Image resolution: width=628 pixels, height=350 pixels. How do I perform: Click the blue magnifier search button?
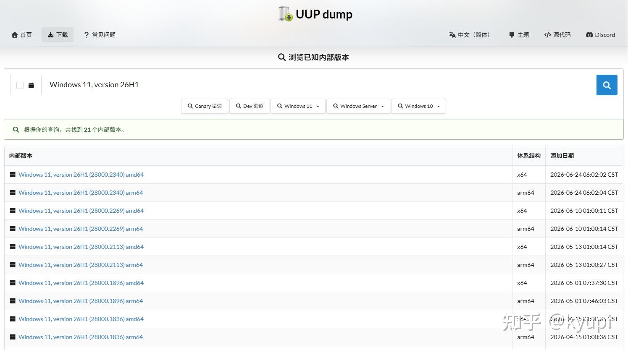[607, 85]
